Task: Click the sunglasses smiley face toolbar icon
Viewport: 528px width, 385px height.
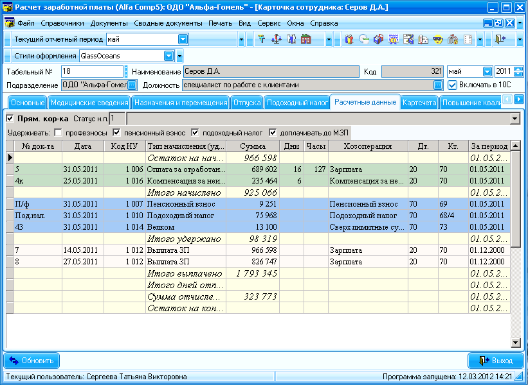Action: 438,39
